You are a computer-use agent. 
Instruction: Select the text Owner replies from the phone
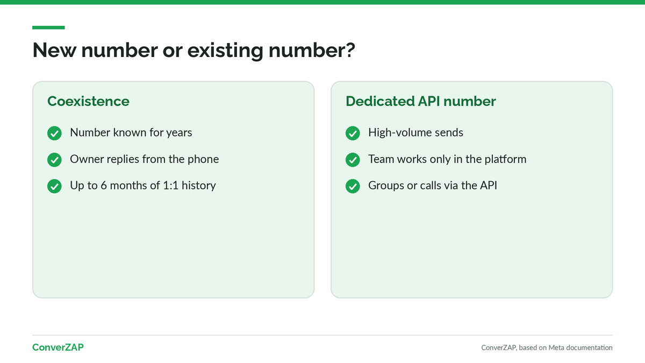pos(145,159)
